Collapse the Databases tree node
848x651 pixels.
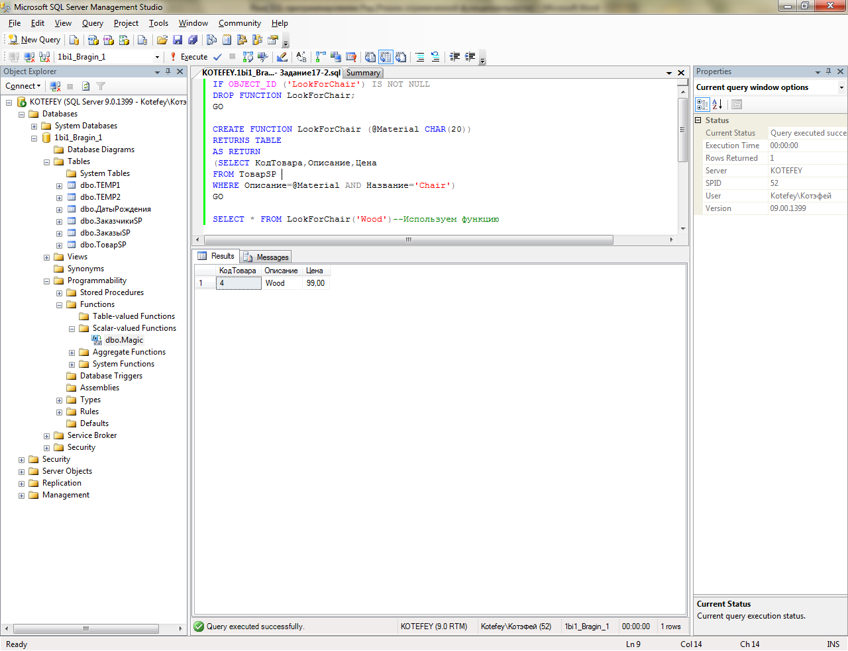(x=21, y=114)
